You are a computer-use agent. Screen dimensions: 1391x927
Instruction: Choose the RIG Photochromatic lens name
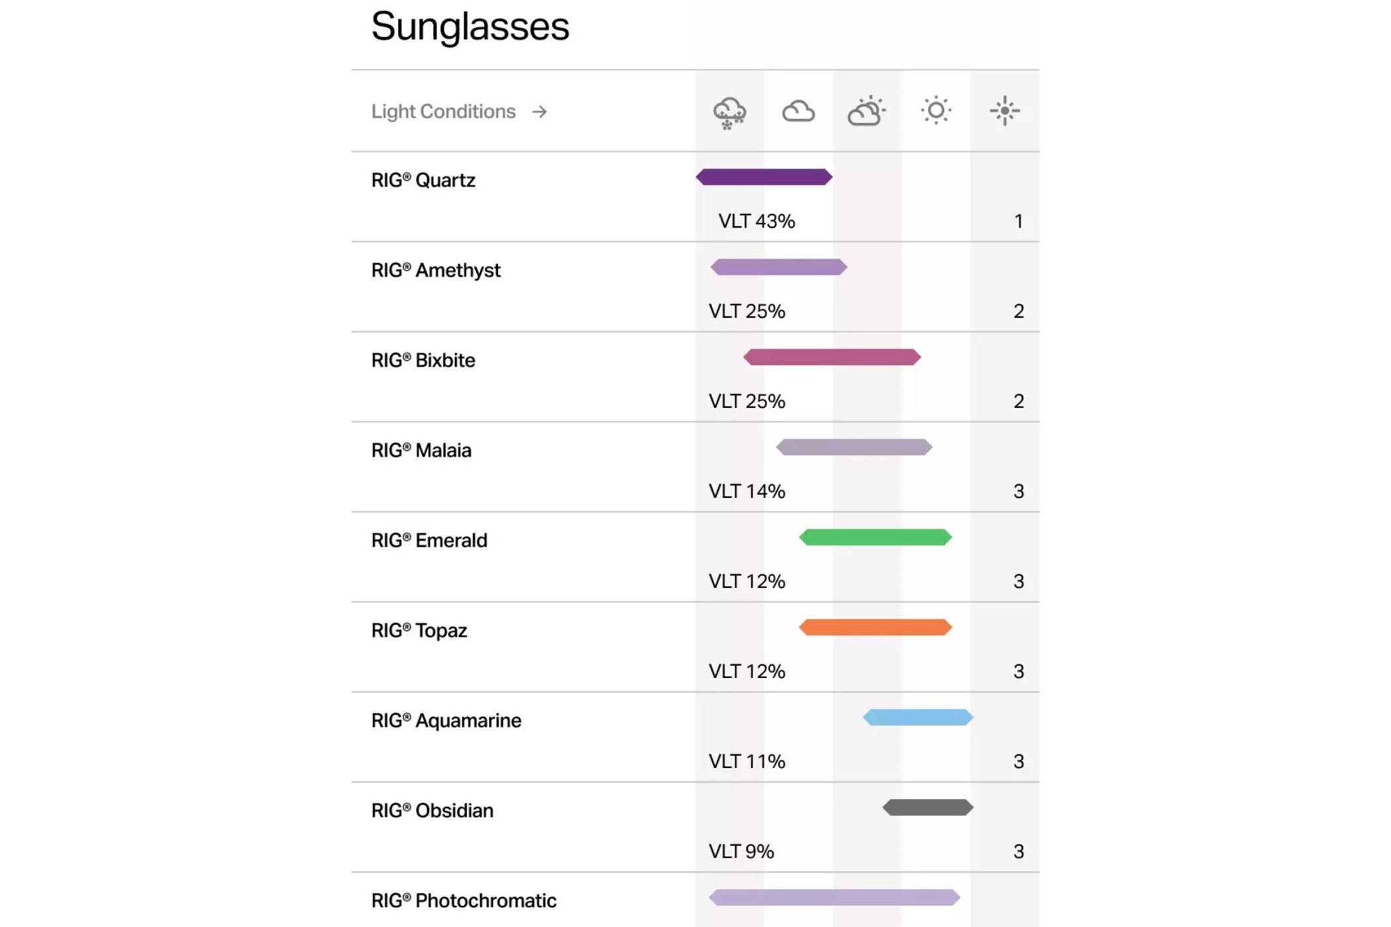coord(464,901)
